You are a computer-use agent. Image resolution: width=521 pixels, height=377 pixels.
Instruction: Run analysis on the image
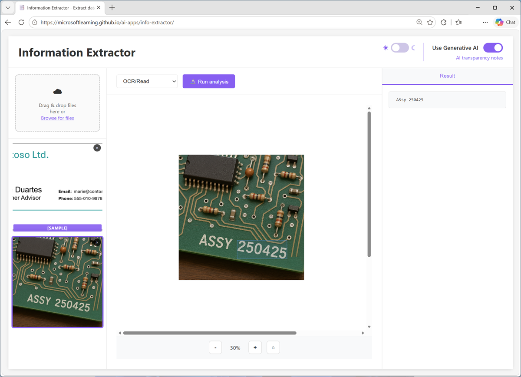click(x=209, y=81)
